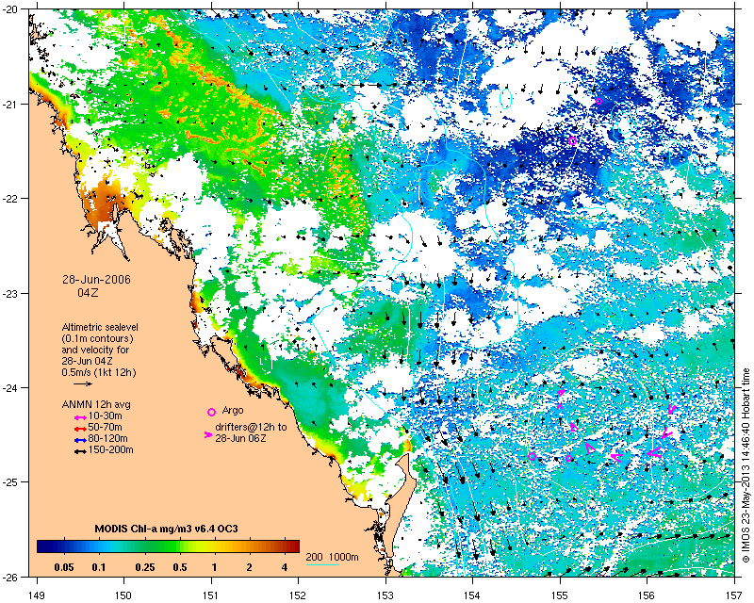Screen dimensions: 754x603
Task: Click colorbar tick value '4'
Action: coord(285,567)
